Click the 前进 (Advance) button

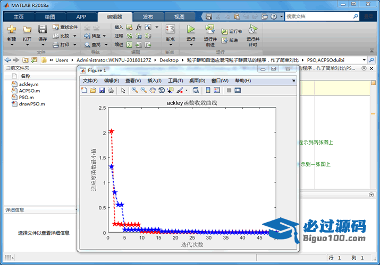coord(230,40)
